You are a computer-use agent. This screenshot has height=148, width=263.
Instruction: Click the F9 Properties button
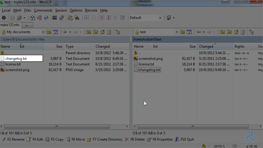[160, 140]
